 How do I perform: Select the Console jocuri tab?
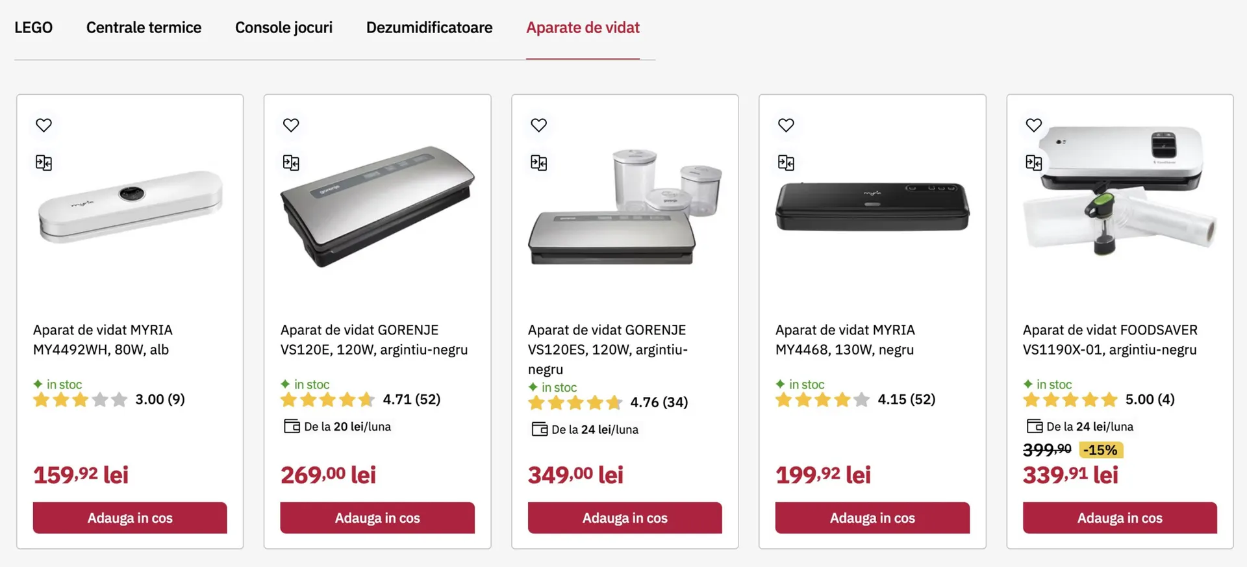tap(284, 28)
